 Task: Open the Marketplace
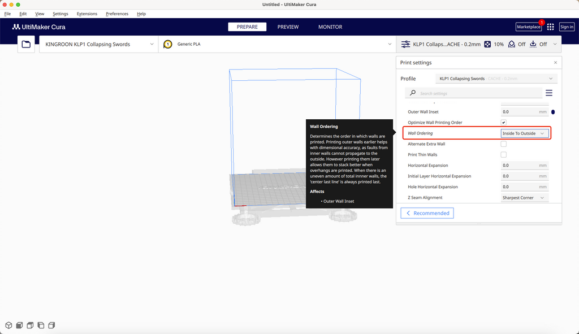pyautogui.click(x=528, y=27)
